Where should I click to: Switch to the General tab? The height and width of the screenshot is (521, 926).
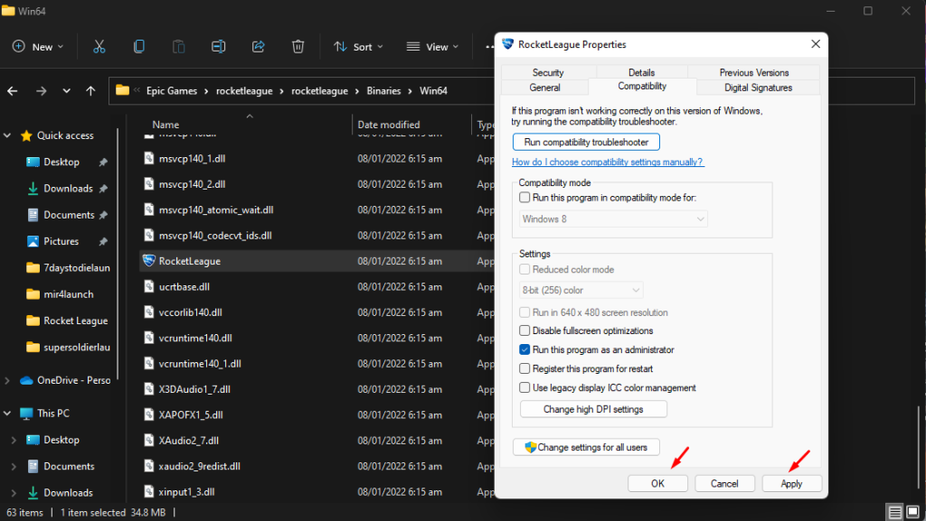[x=544, y=88]
